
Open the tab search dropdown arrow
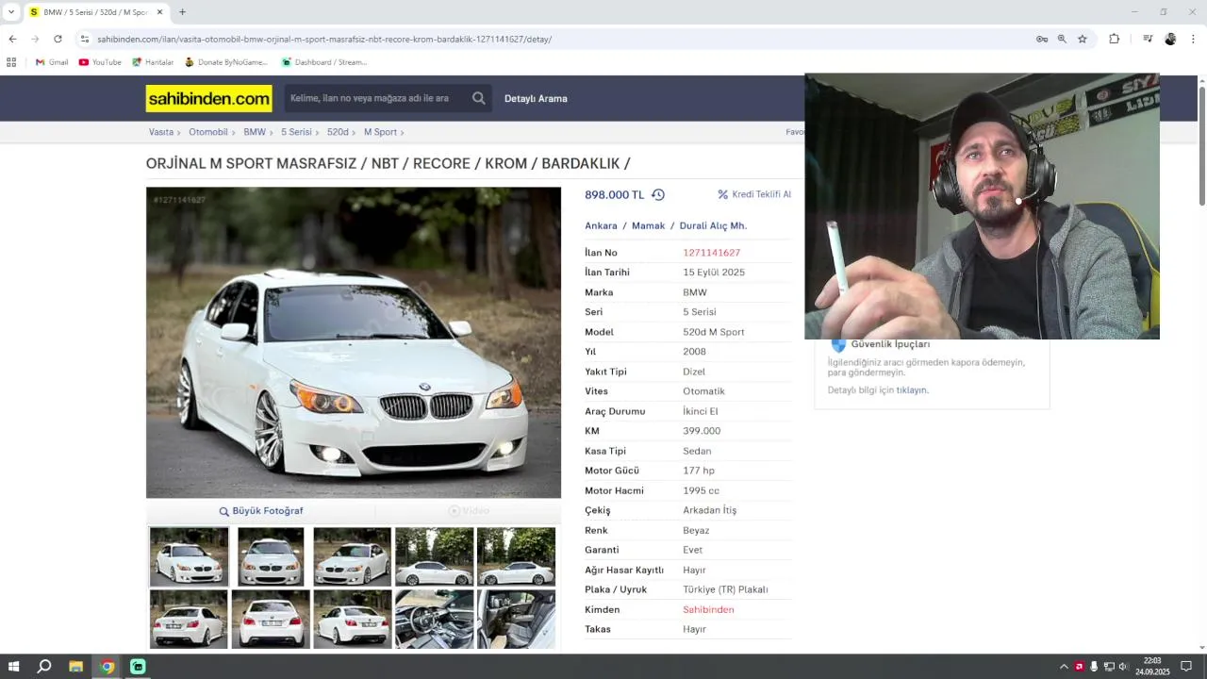pyautogui.click(x=11, y=12)
